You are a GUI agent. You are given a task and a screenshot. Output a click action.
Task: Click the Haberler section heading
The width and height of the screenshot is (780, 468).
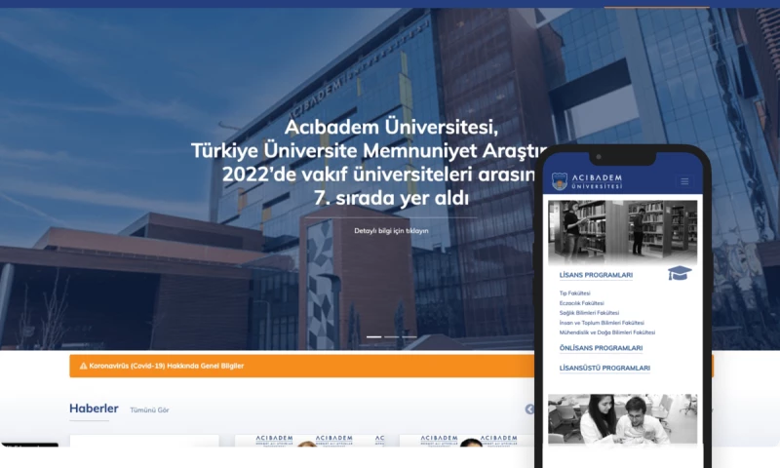tap(94, 409)
